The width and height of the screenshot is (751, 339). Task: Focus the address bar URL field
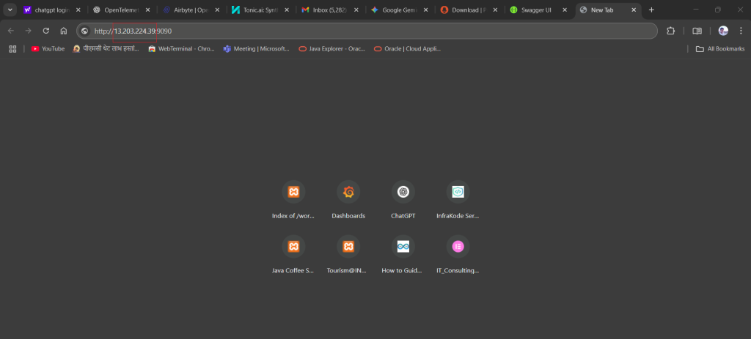367,31
